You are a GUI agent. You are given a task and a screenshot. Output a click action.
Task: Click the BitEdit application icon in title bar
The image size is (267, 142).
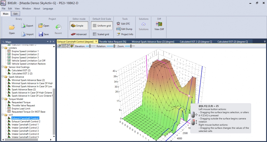[3, 3]
